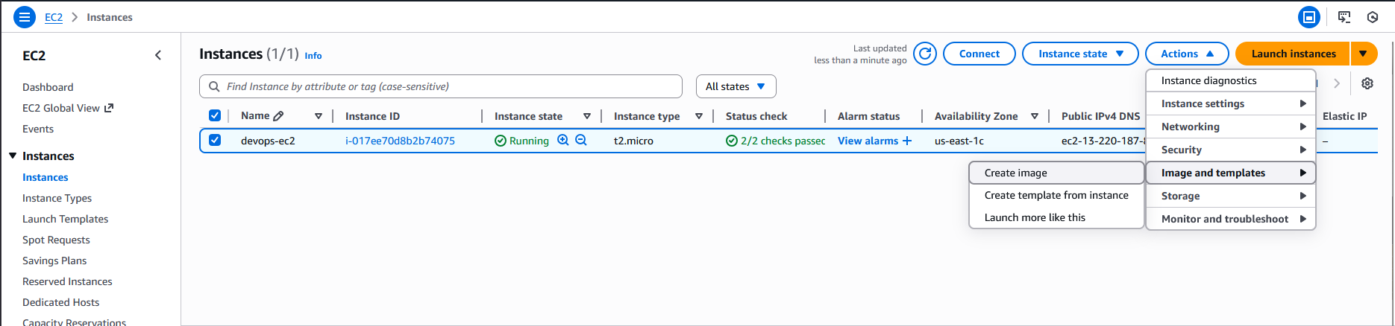Open CloudShell icon in top bar
Image resolution: width=1395 pixels, height=326 pixels.
tap(1344, 17)
